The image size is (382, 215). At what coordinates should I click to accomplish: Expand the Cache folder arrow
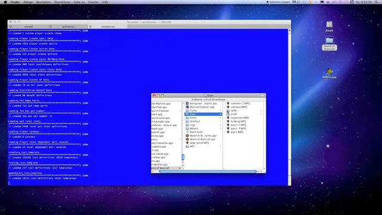coord(220,110)
